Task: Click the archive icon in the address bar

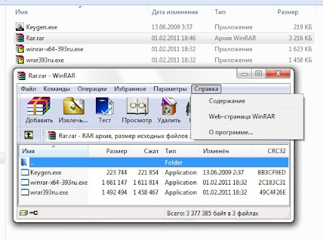Action: click(x=52, y=135)
